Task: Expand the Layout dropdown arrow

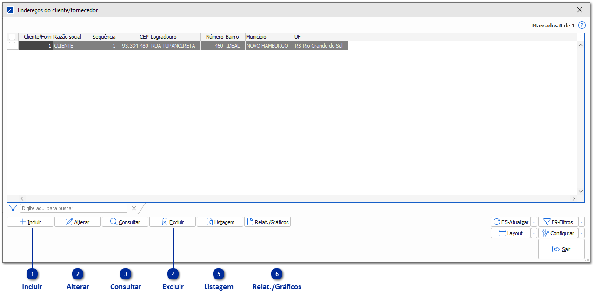Action: point(534,233)
